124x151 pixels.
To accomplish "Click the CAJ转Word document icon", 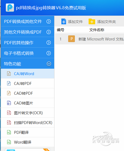I will (x=9, y=74).
